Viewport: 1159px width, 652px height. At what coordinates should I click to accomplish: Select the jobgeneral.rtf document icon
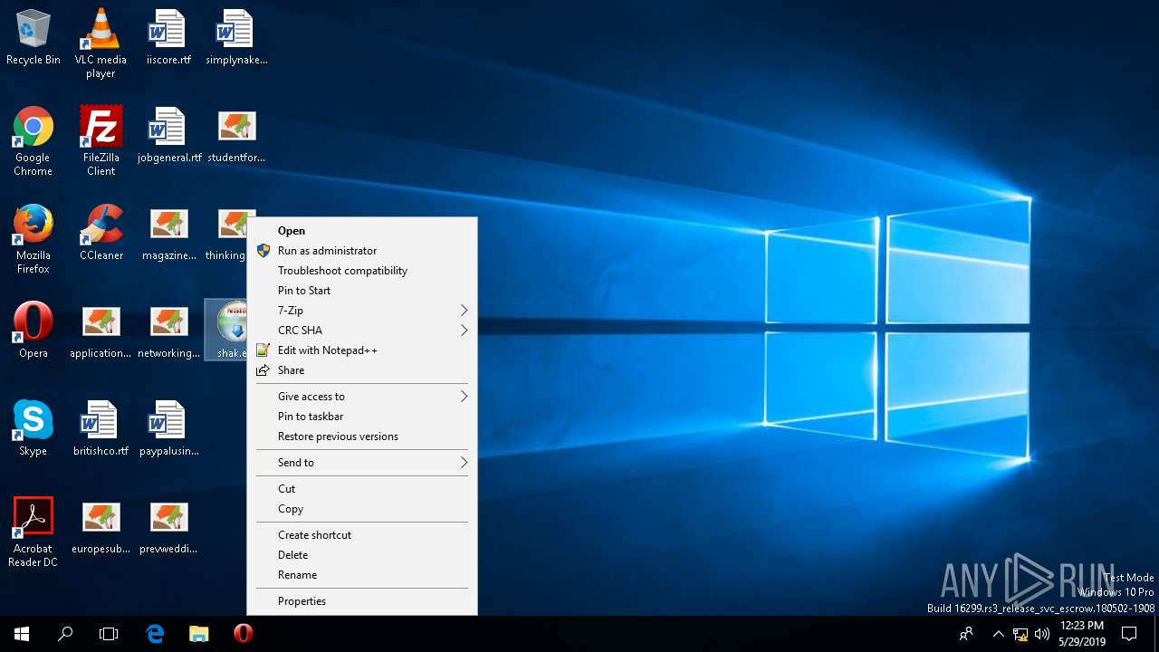168,135
